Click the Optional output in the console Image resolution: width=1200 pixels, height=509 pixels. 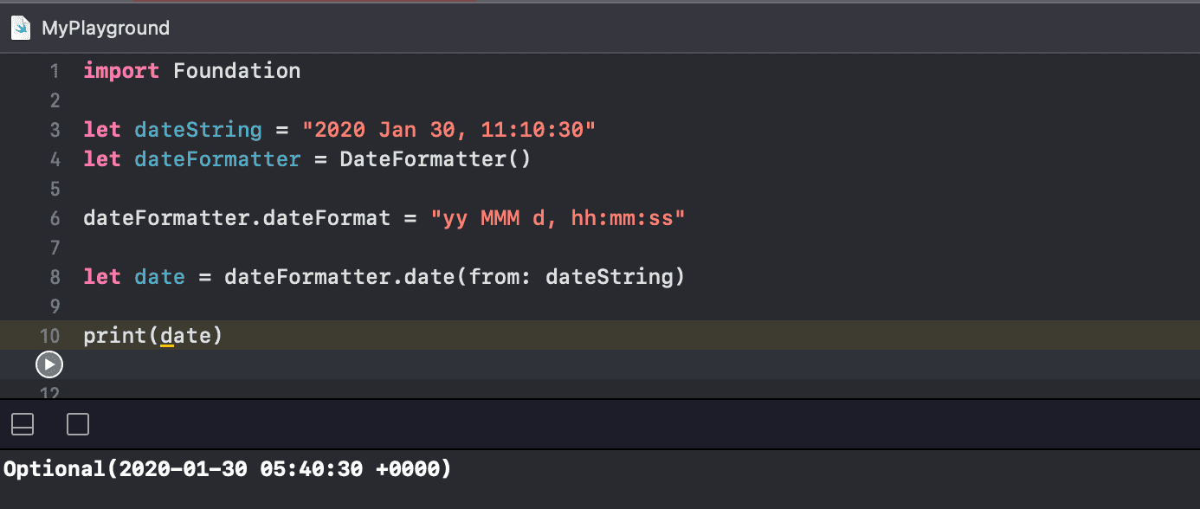click(x=225, y=468)
